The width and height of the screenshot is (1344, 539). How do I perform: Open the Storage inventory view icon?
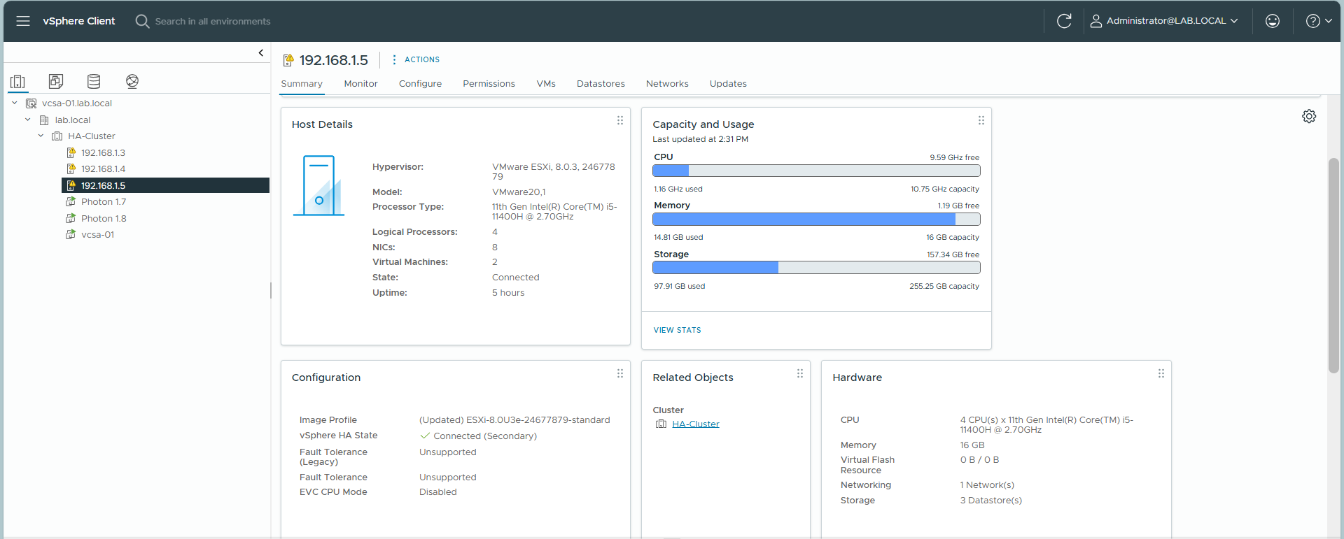click(94, 82)
